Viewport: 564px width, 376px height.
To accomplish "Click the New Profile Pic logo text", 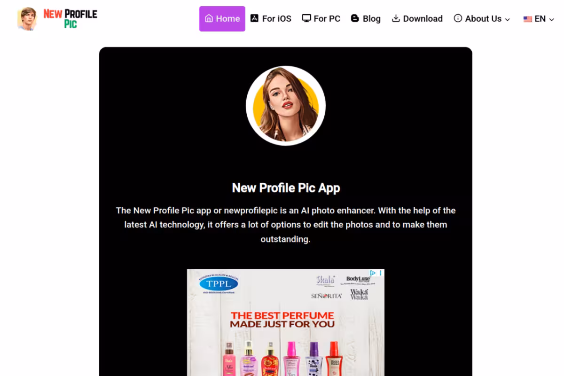I will 70,19.
